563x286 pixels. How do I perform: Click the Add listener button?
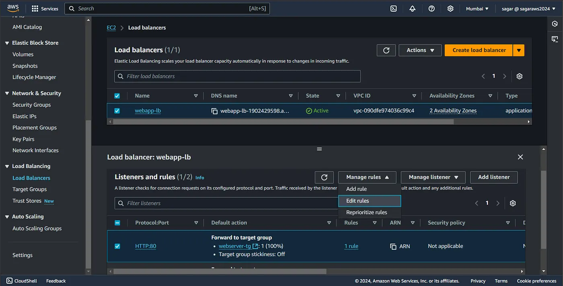click(494, 177)
